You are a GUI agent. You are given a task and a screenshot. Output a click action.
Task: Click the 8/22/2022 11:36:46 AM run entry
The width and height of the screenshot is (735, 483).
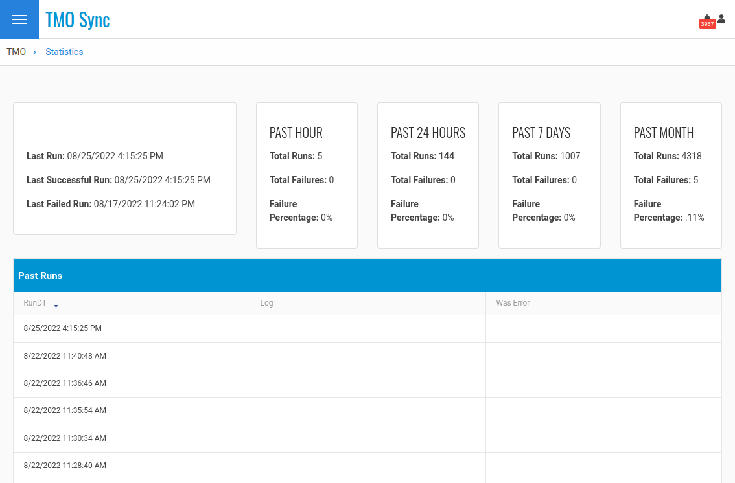65,383
